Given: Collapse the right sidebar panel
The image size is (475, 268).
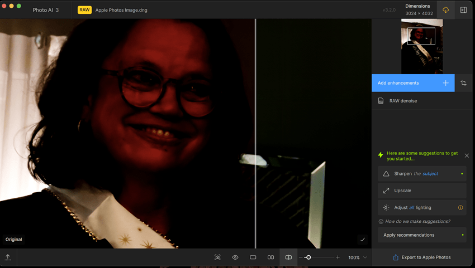Looking at the screenshot, I should point(463,10).
